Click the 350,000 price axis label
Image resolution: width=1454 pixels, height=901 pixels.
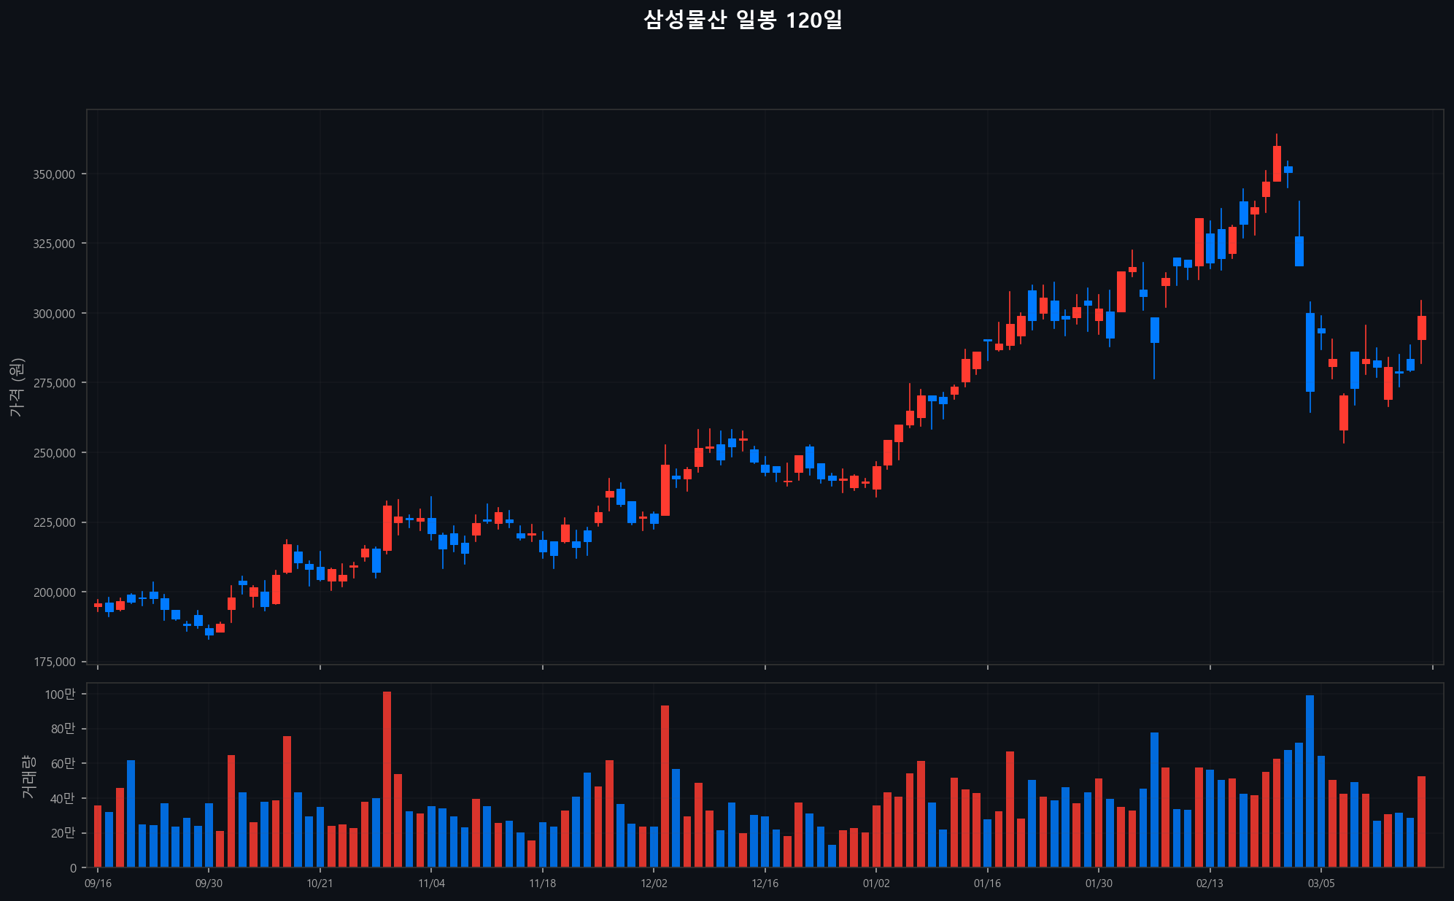point(54,174)
